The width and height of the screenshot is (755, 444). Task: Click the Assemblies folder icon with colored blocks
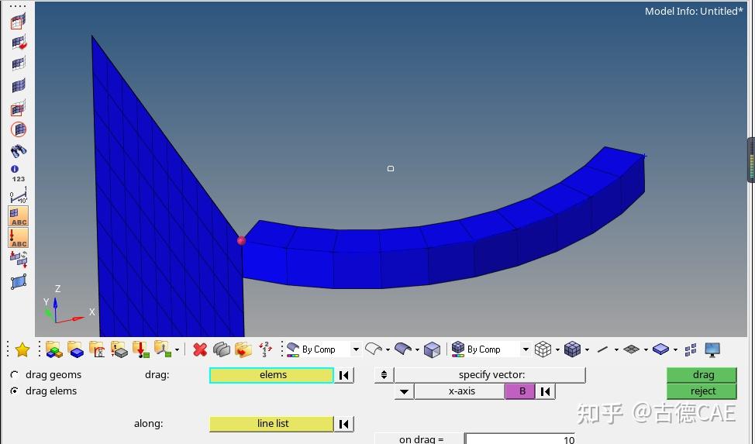[54, 349]
